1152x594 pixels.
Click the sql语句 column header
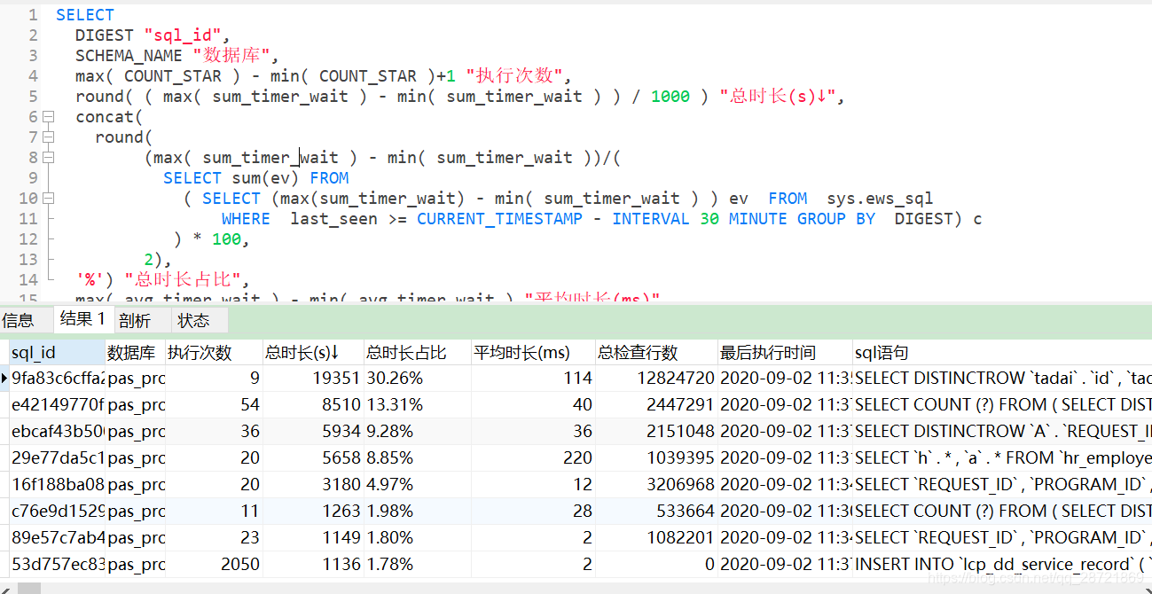[1002, 353]
